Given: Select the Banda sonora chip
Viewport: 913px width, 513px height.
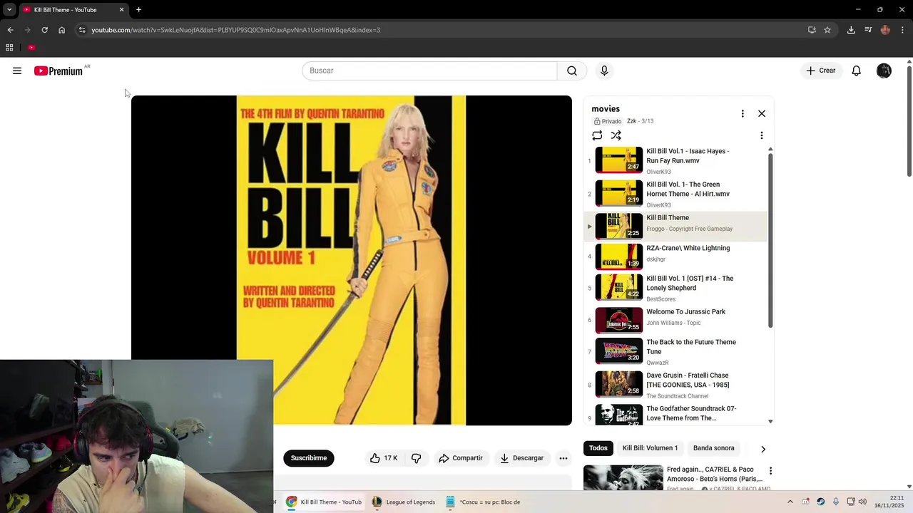Looking at the screenshot, I should (x=714, y=448).
